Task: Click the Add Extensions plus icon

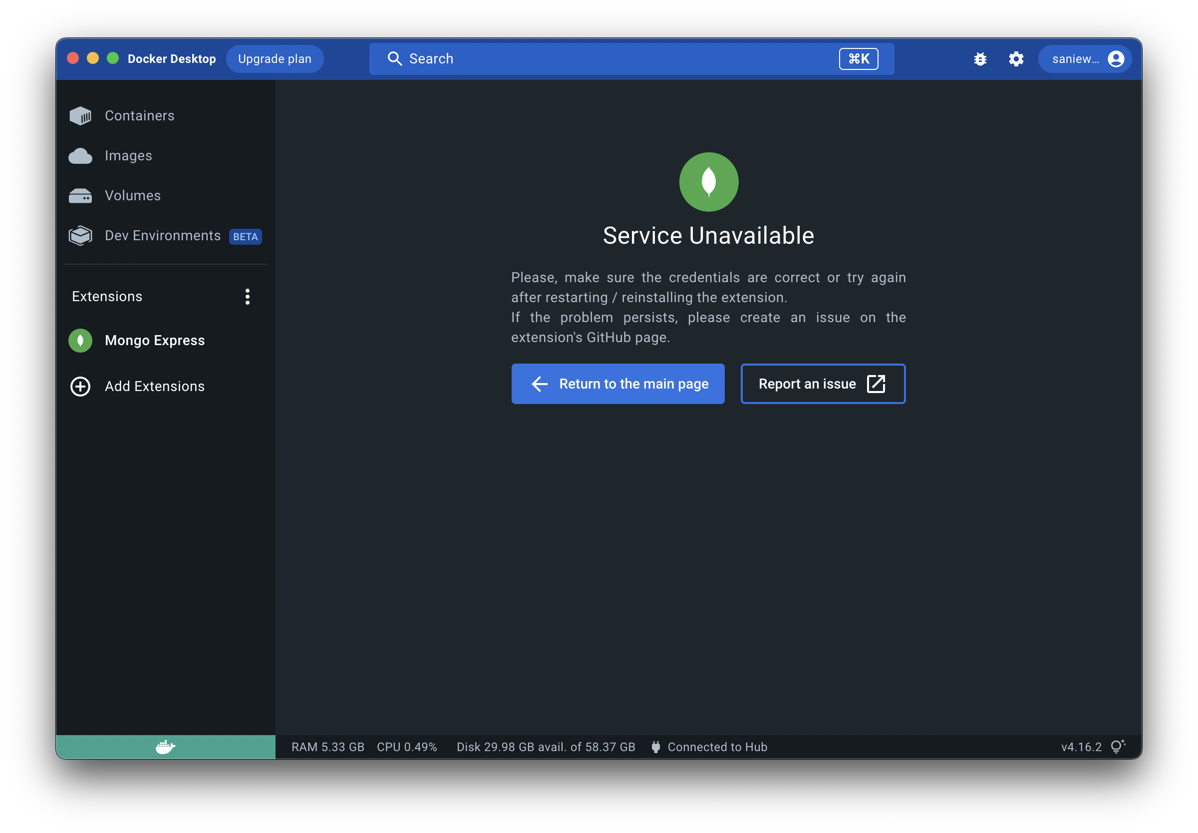Action: [80, 386]
